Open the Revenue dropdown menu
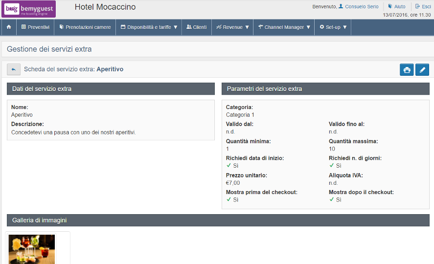Viewport: 434px width, 264px height. tap(232, 27)
